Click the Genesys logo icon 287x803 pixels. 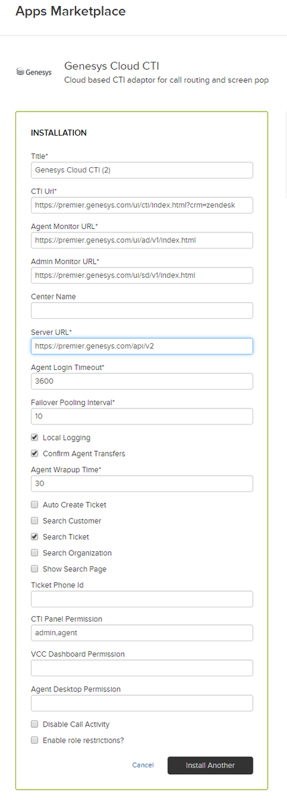(x=34, y=73)
